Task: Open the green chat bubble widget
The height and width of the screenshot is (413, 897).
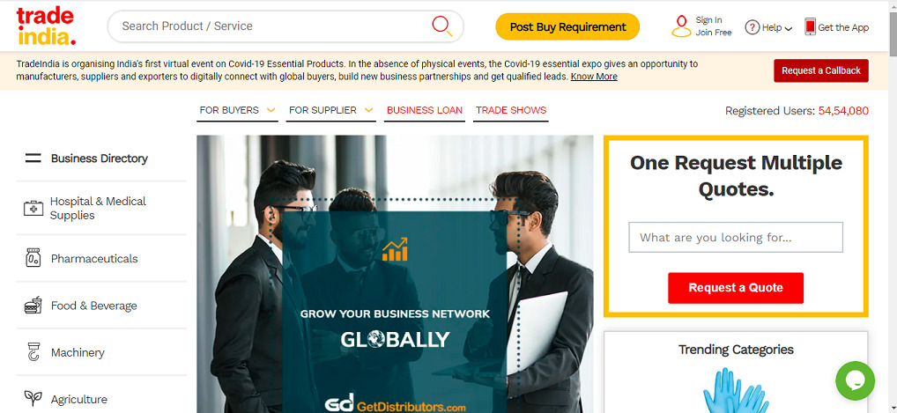Action: [x=856, y=380]
